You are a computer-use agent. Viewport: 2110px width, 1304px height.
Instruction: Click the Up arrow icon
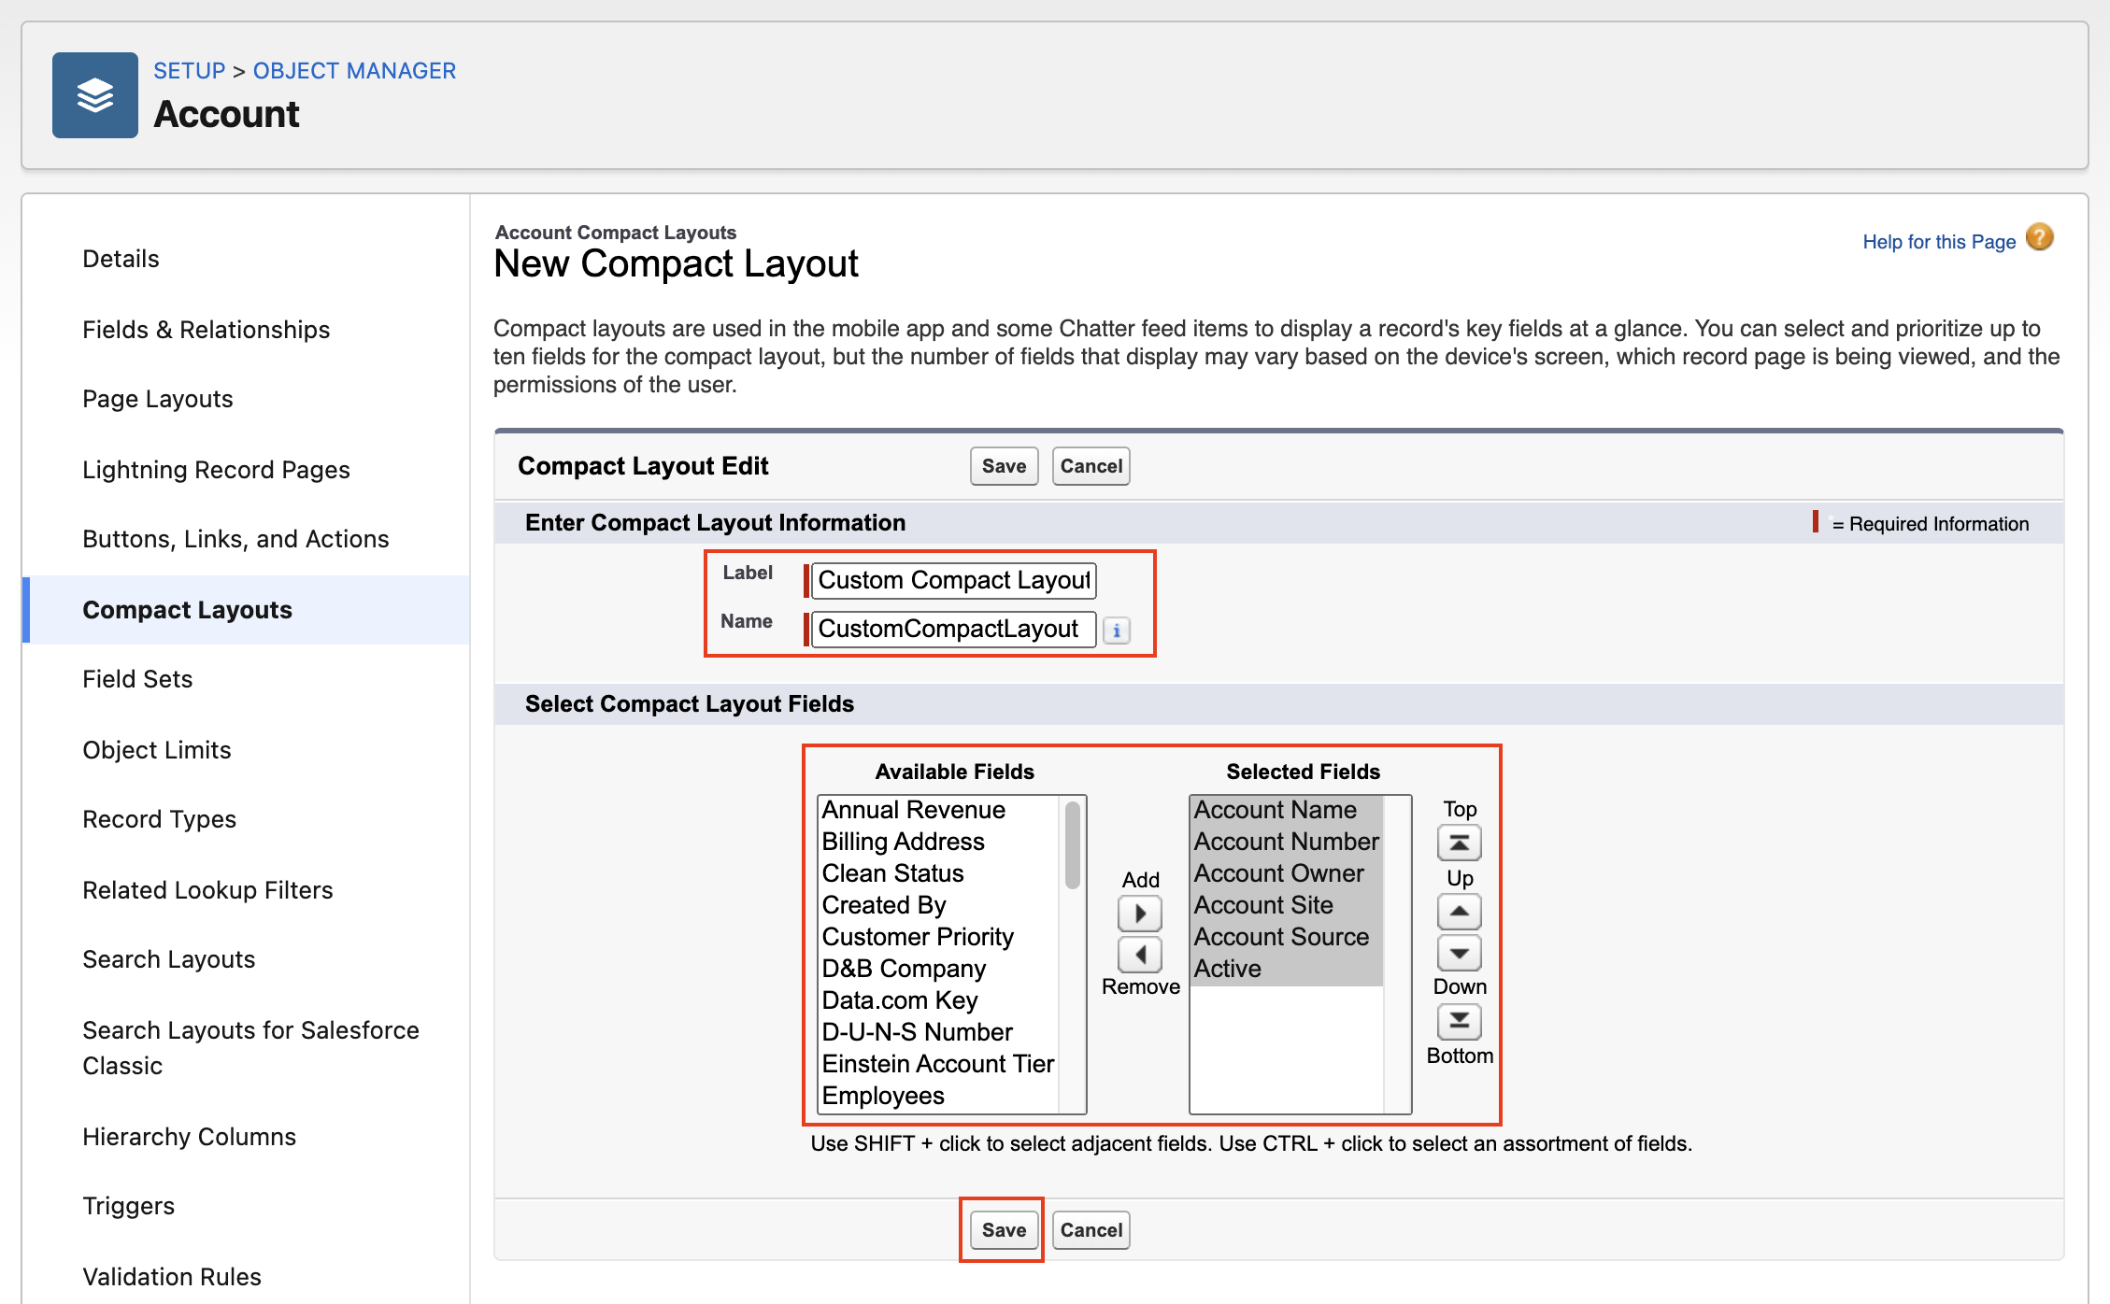click(1459, 911)
